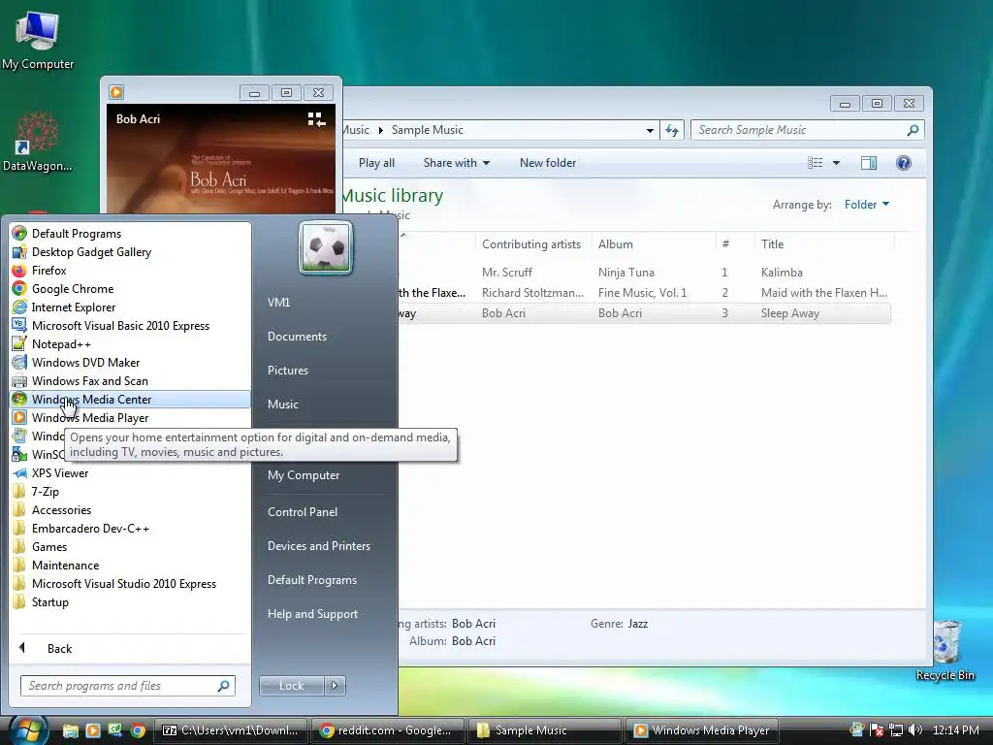Expand the Embarcadero Dev-C++ folder
The width and height of the screenshot is (993, 745).
(130, 529)
